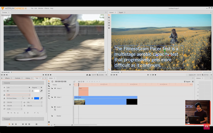
Task: Switch to the Controls tab
Action: 18,78
